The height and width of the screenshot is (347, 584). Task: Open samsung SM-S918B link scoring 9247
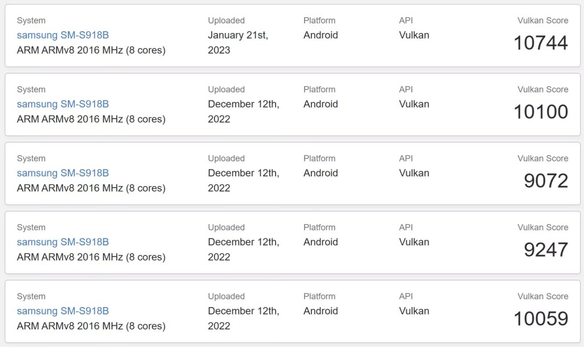63,242
